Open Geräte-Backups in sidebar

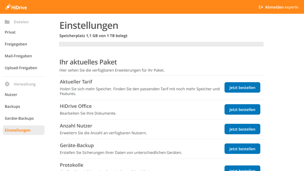19,118
